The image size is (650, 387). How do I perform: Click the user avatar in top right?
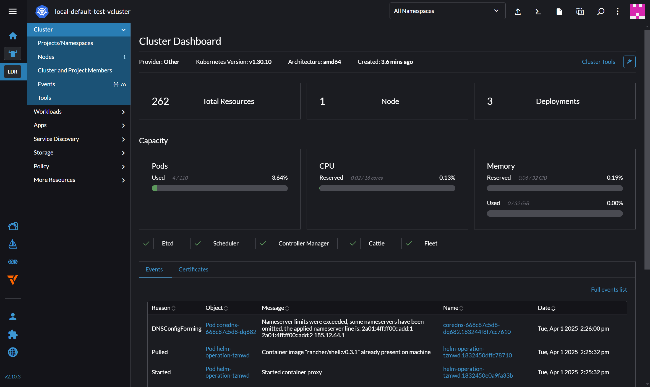tap(637, 11)
